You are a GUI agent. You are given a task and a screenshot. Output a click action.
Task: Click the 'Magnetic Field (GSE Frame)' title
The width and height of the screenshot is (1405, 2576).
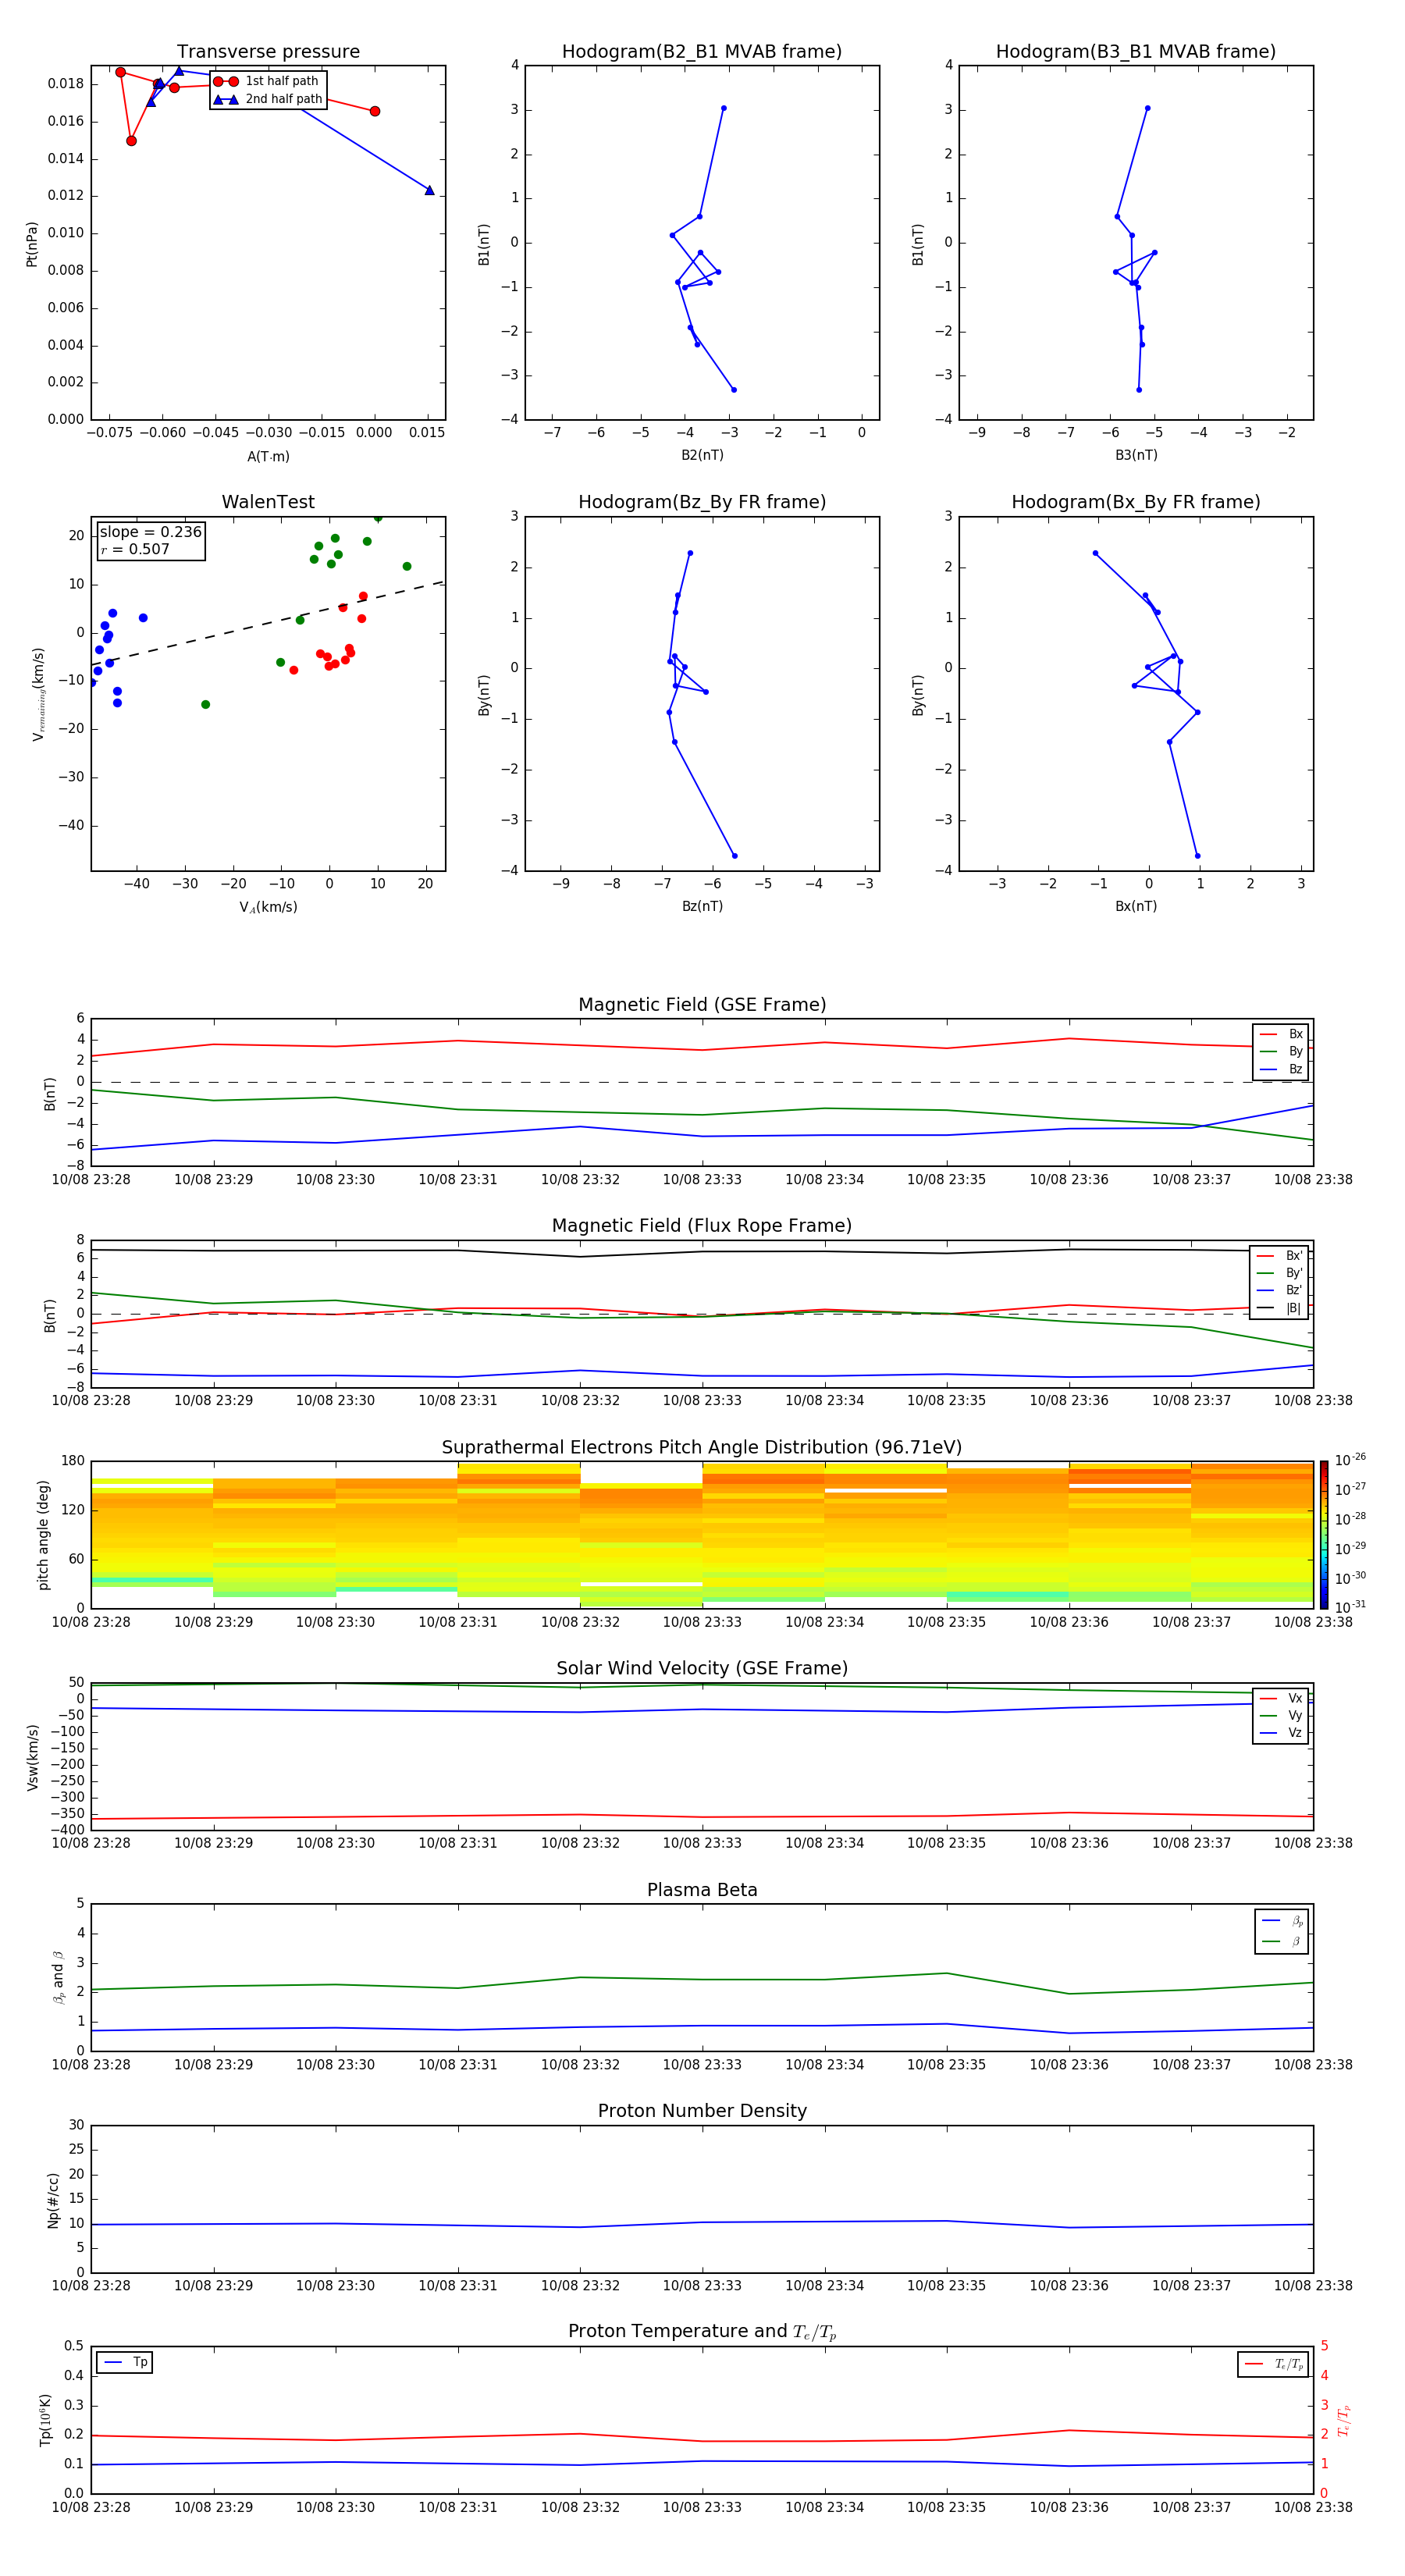click(702, 1005)
